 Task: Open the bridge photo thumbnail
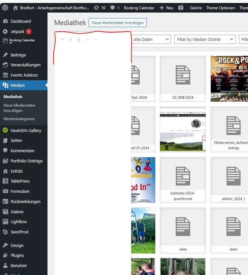point(183,267)
